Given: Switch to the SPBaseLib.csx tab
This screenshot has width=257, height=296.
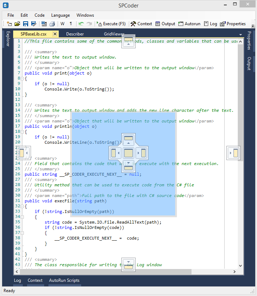Looking at the screenshot, I should [x=33, y=34].
